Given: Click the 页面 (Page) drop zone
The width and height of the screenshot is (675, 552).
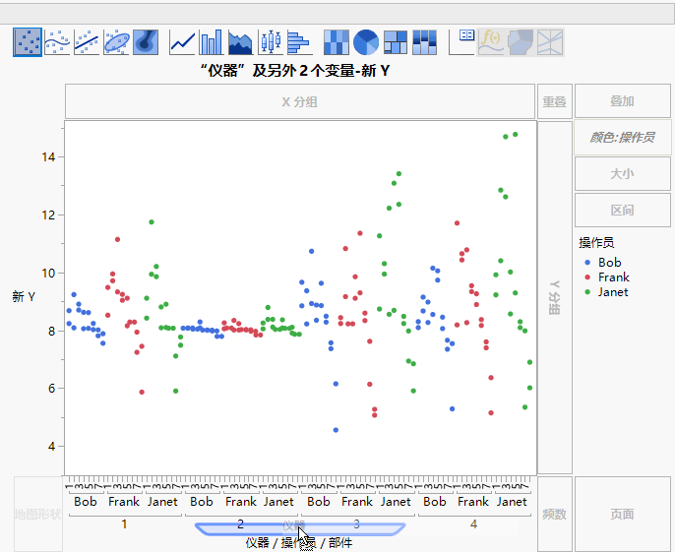Looking at the screenshot, I should click(622, 514).
